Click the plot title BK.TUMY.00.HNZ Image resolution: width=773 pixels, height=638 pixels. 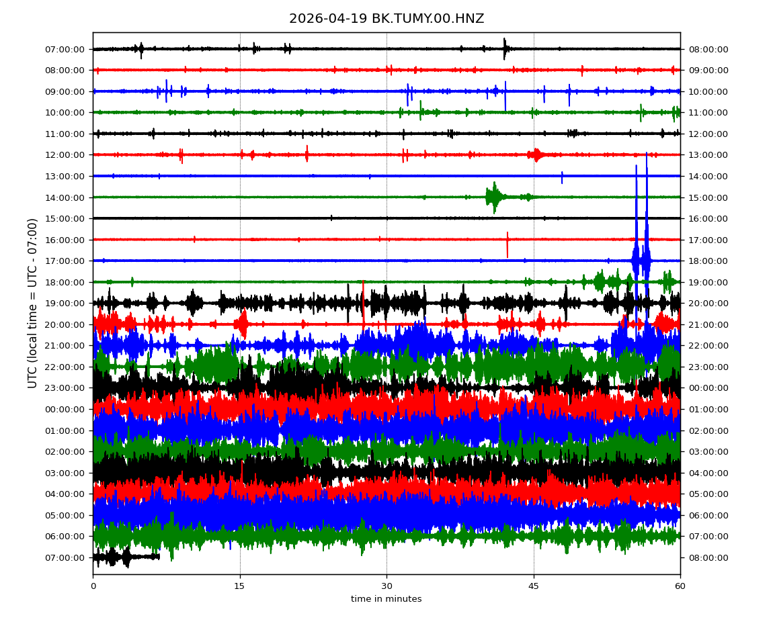tap(386, 19)
